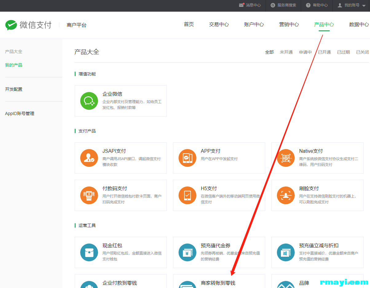
Task: Select 产品大全 in the sidebar
Action: [x=14, y=52]
